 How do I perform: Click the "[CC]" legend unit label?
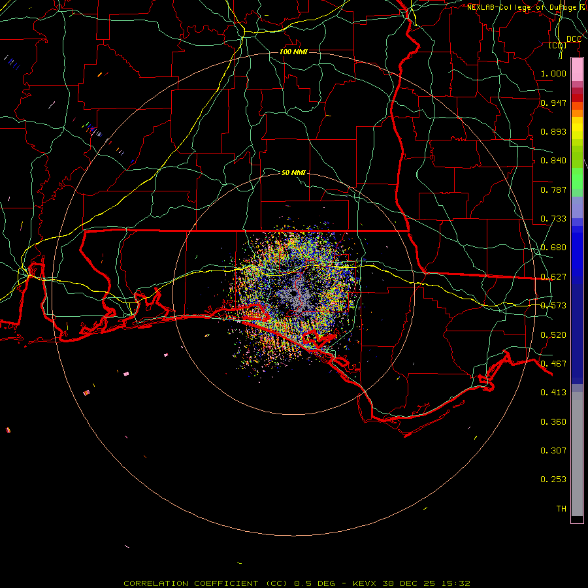pyautogui.click(x=558, y=45)
